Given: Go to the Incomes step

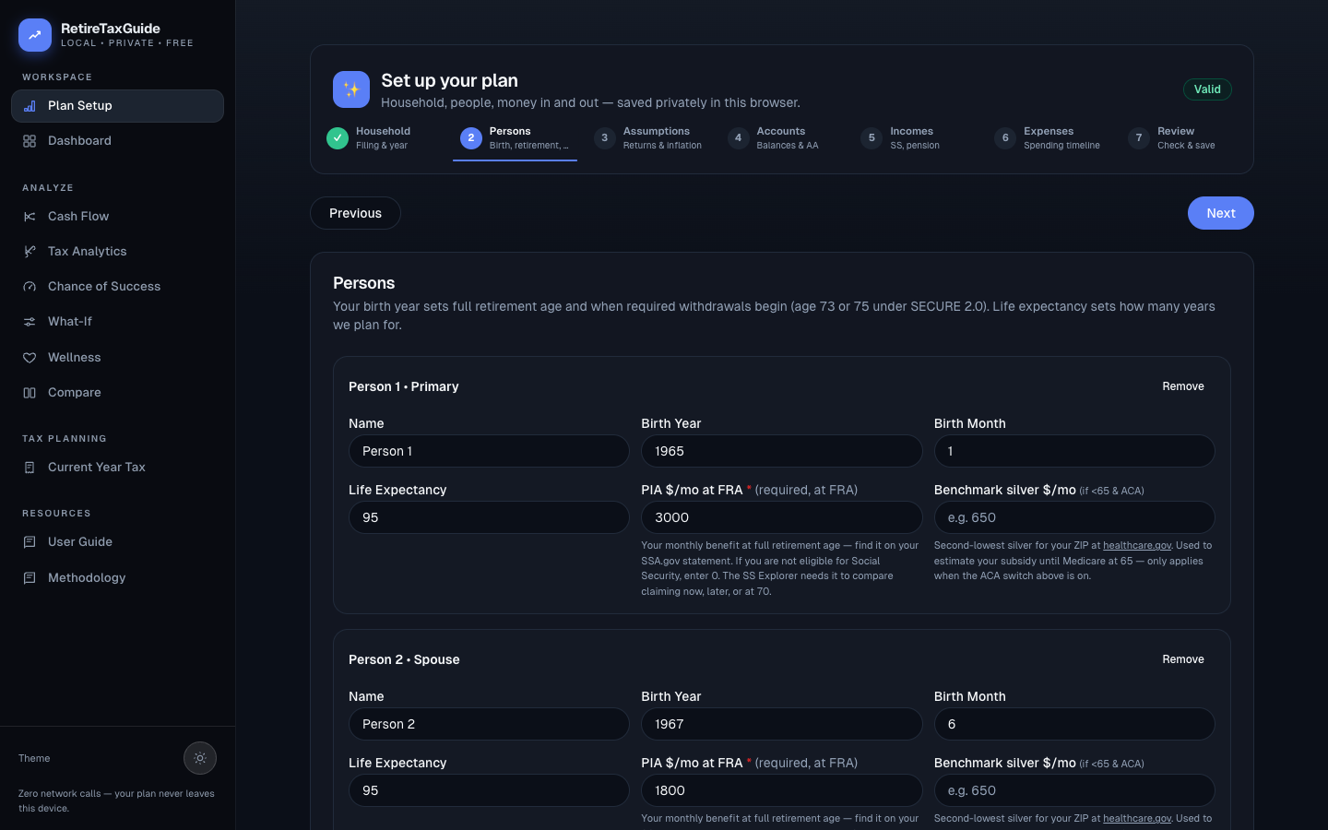Looking at the screenshot, I should (916, 138).
